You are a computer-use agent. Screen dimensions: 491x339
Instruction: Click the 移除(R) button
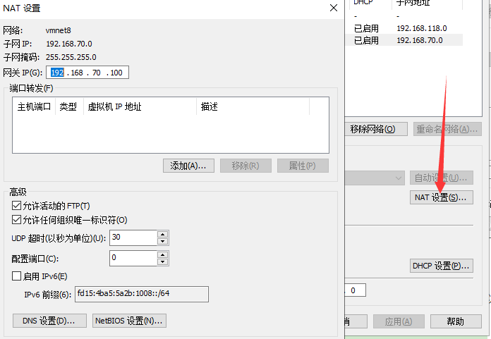point(245,166)
